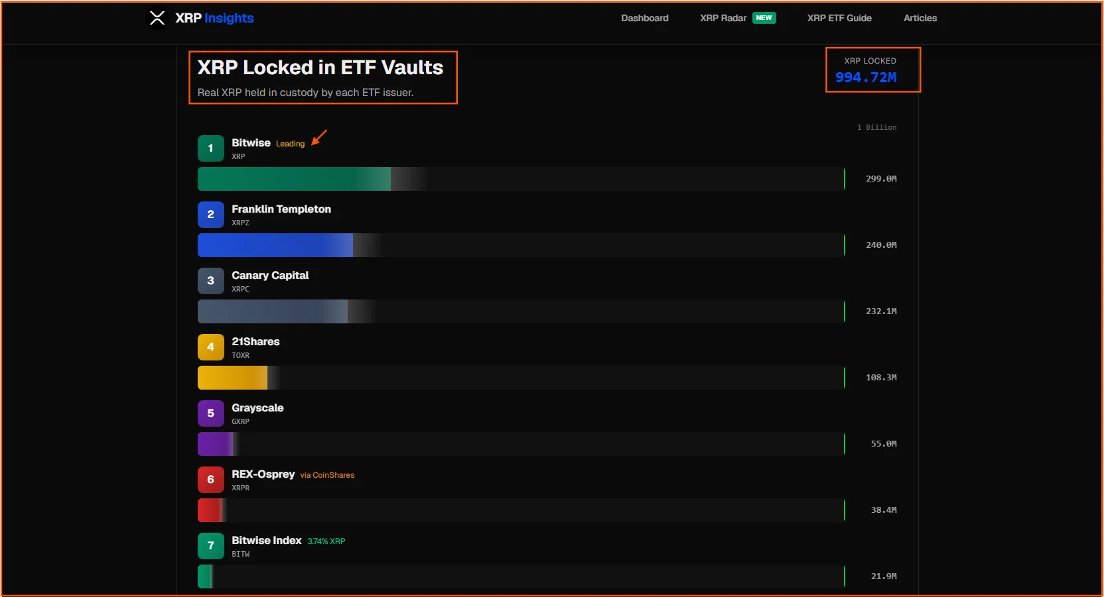Viewport: 1104px width, 597px height.
Task: Click the green NEW badge beside XRP Radar
Action: click(764, 18)
